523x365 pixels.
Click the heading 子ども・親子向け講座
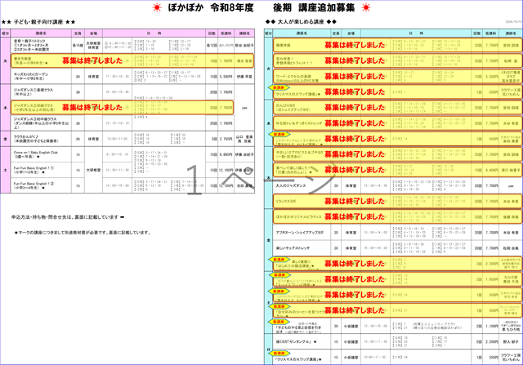coord(38,22)
